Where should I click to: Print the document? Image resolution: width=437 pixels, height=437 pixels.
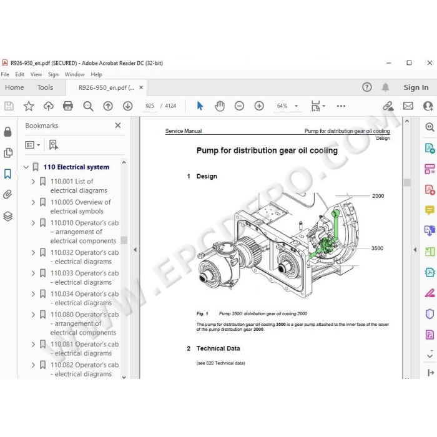click(x=68, y=106)
